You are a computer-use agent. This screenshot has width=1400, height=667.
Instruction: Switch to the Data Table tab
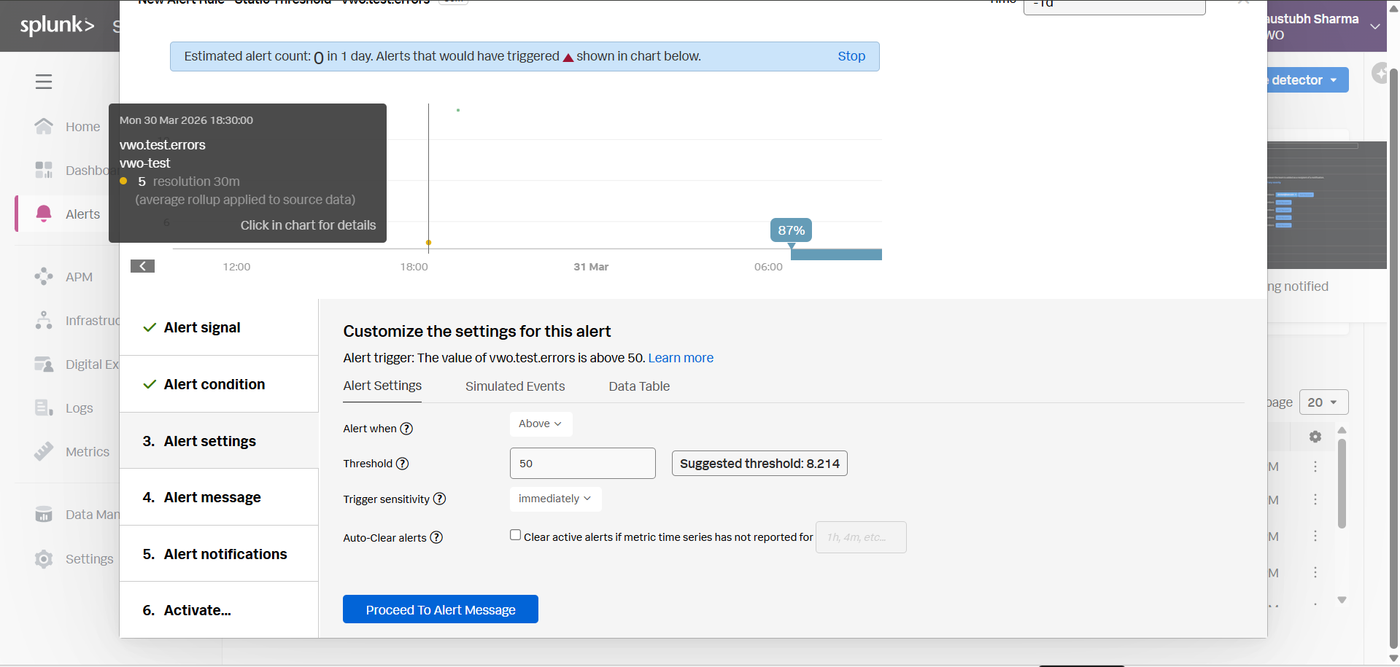(639, 386)
